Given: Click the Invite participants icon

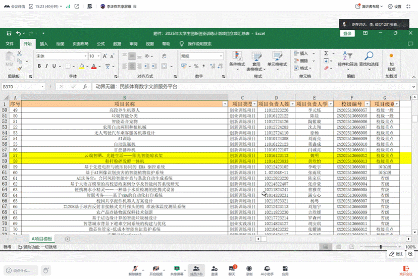Looking at the screenshot, I should pos(215,269).
